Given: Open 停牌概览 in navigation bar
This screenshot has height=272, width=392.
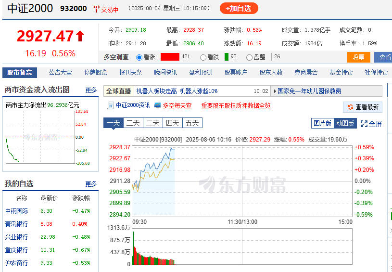Looking at the screenshot, I should 96,73.
